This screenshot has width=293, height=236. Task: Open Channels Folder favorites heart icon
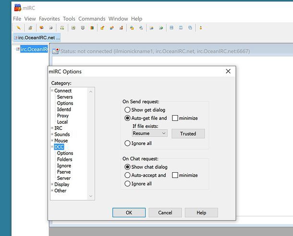41,28
